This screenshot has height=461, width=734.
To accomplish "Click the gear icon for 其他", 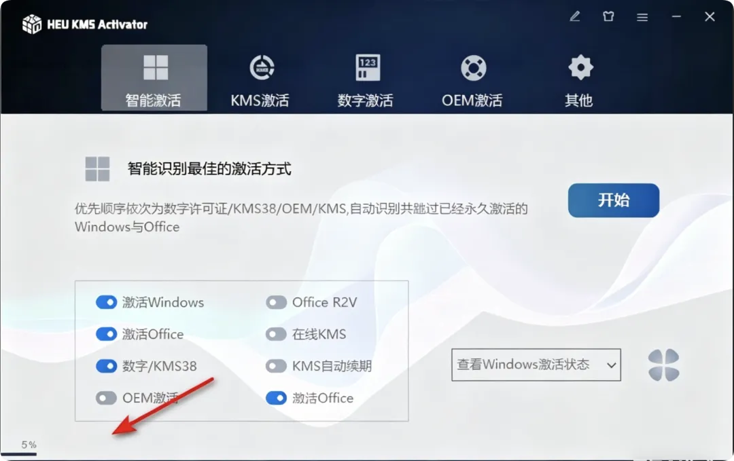I will tap(580, 67).
